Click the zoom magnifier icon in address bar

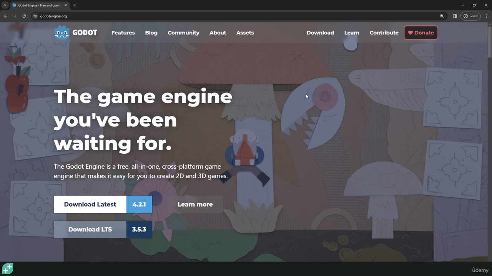click(x=442, y=16)
